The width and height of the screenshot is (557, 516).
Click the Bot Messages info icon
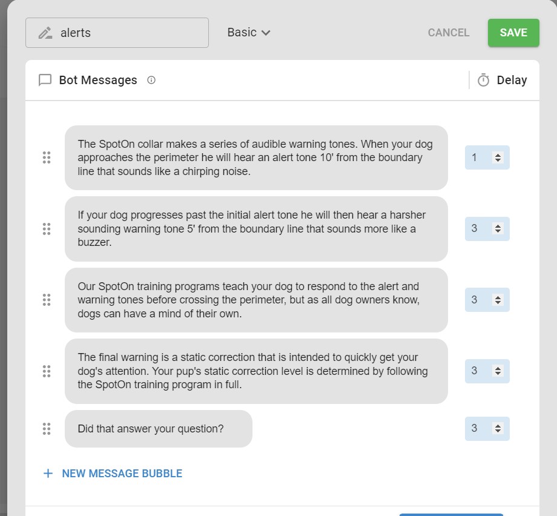(151, 80)
